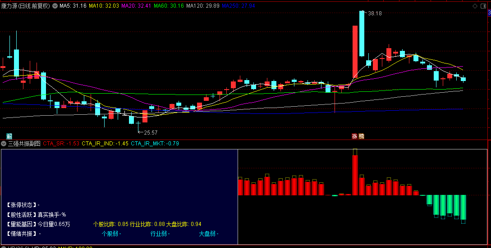
Task: Expand the 三强共振副图 indicator dropdown arrow
Action: (4, 144)
